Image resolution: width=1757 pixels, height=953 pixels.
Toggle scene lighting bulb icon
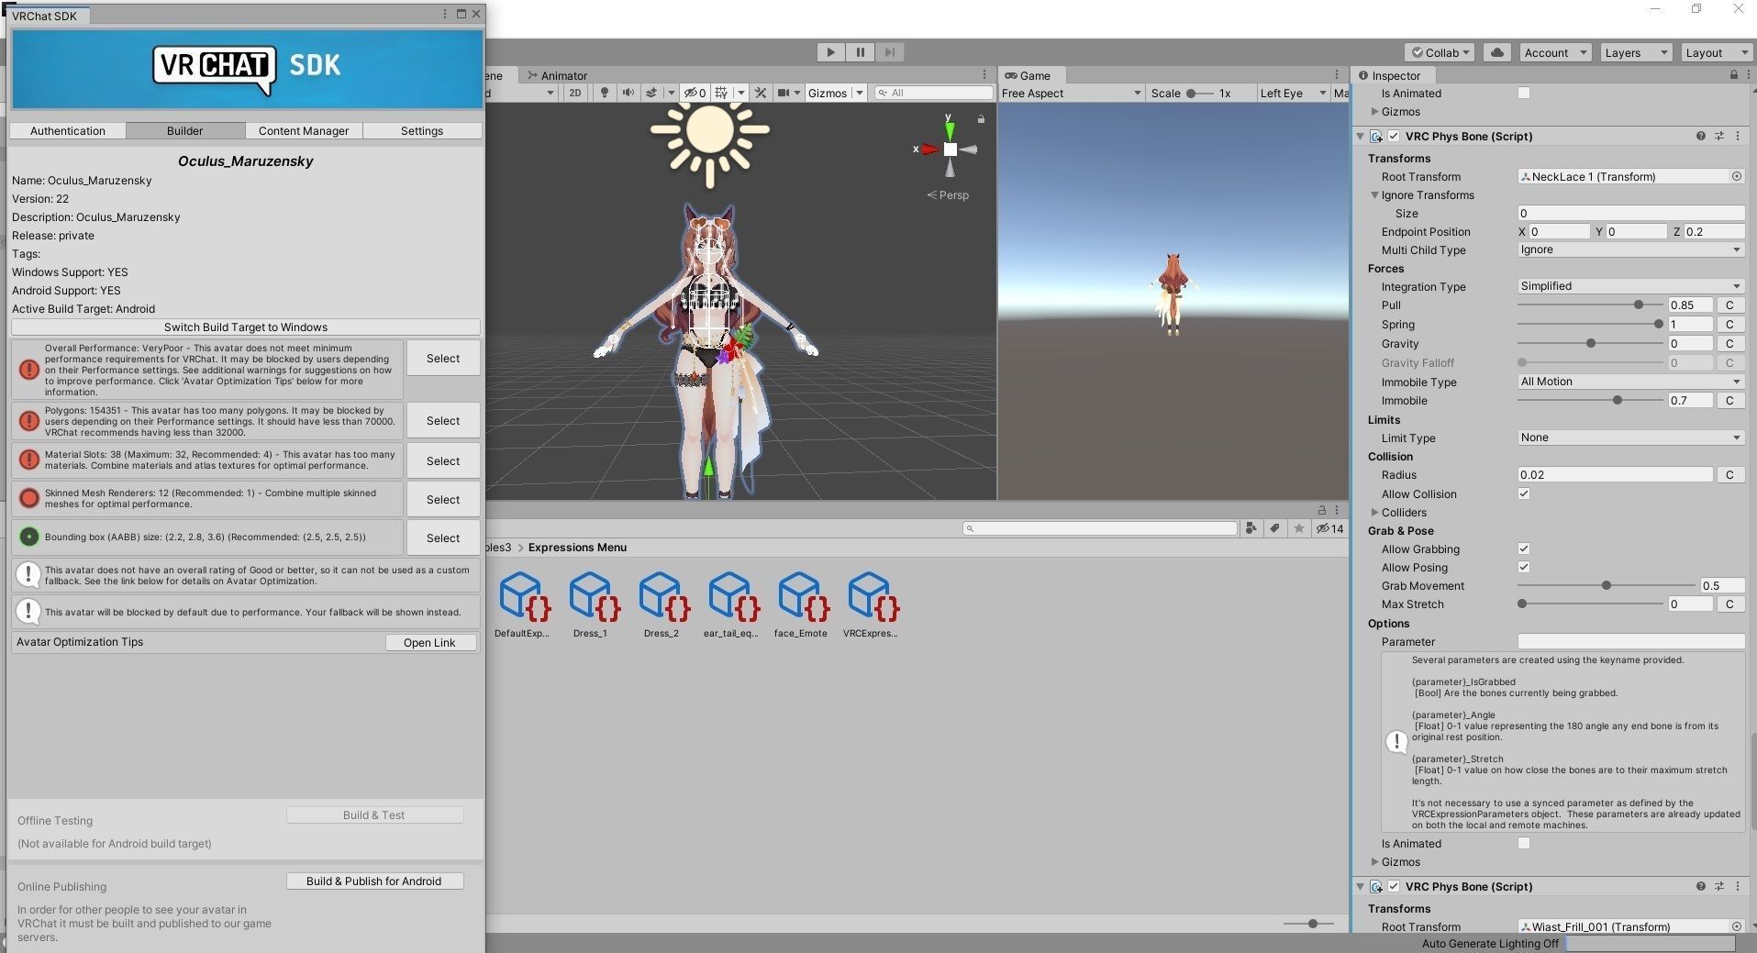[x=604, y=93]
